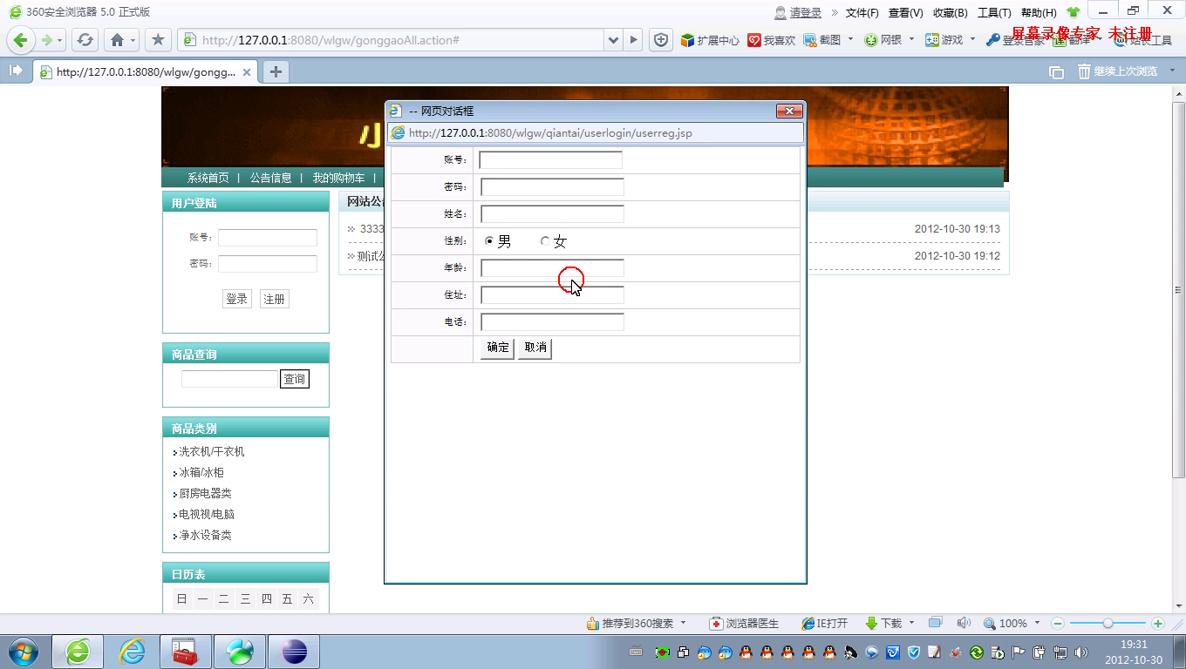Reload page with the refresh icon
The image size is (1186, 669).
(85, 40)
